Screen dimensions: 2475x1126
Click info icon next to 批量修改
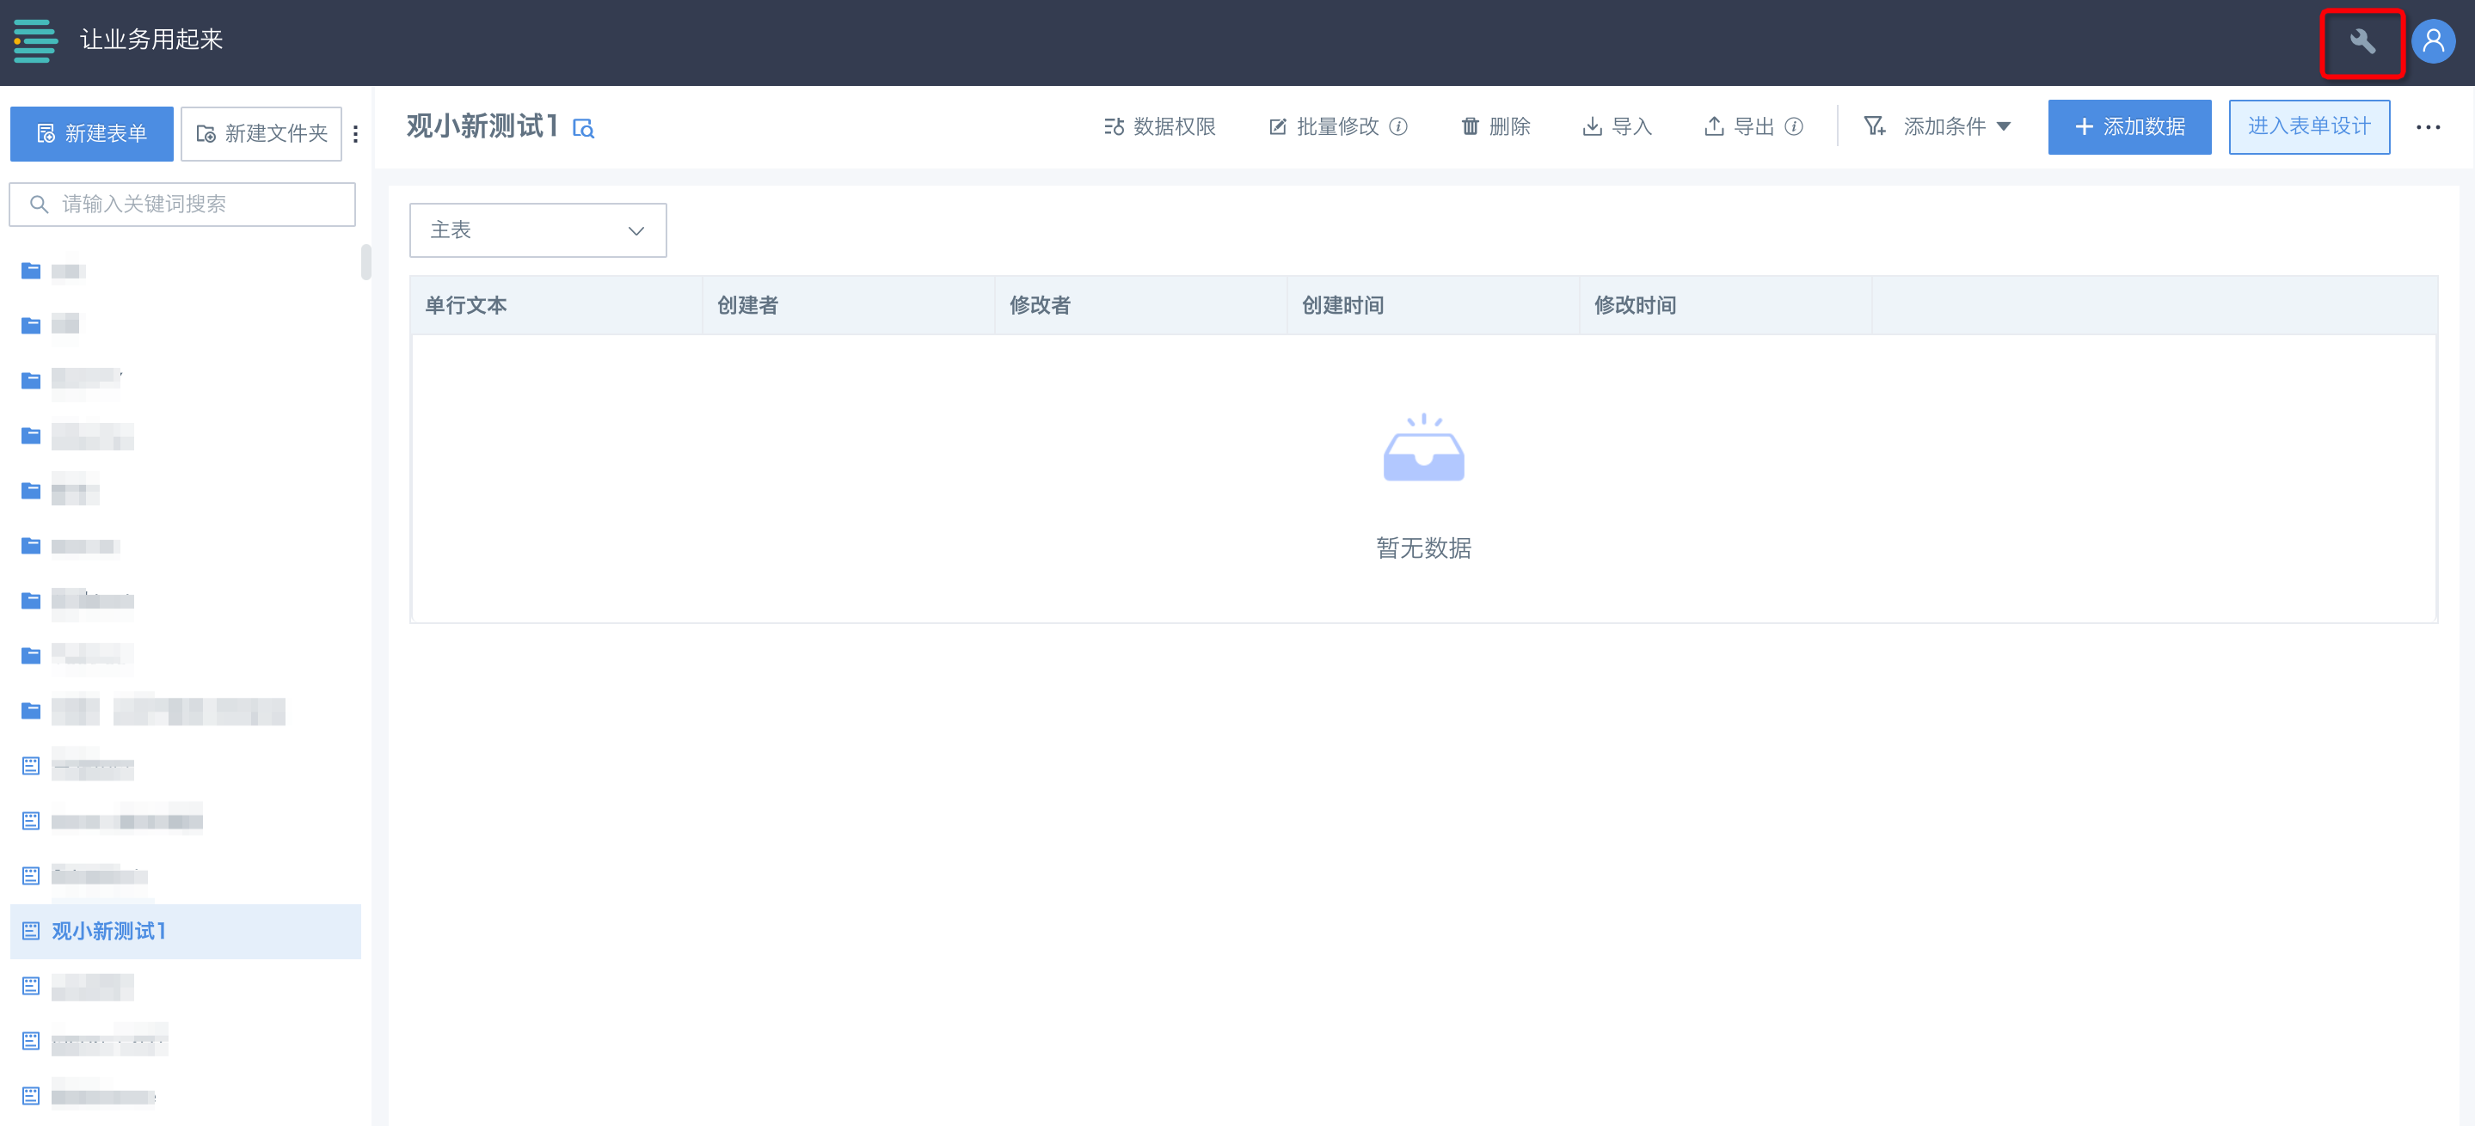(x=1399, y=126)
